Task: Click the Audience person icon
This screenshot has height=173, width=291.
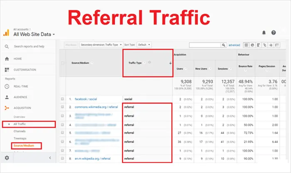Action: pyautogui.click(x=7, y=97)
